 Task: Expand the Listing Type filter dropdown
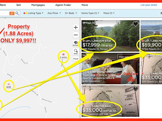(x=33, y=13)
